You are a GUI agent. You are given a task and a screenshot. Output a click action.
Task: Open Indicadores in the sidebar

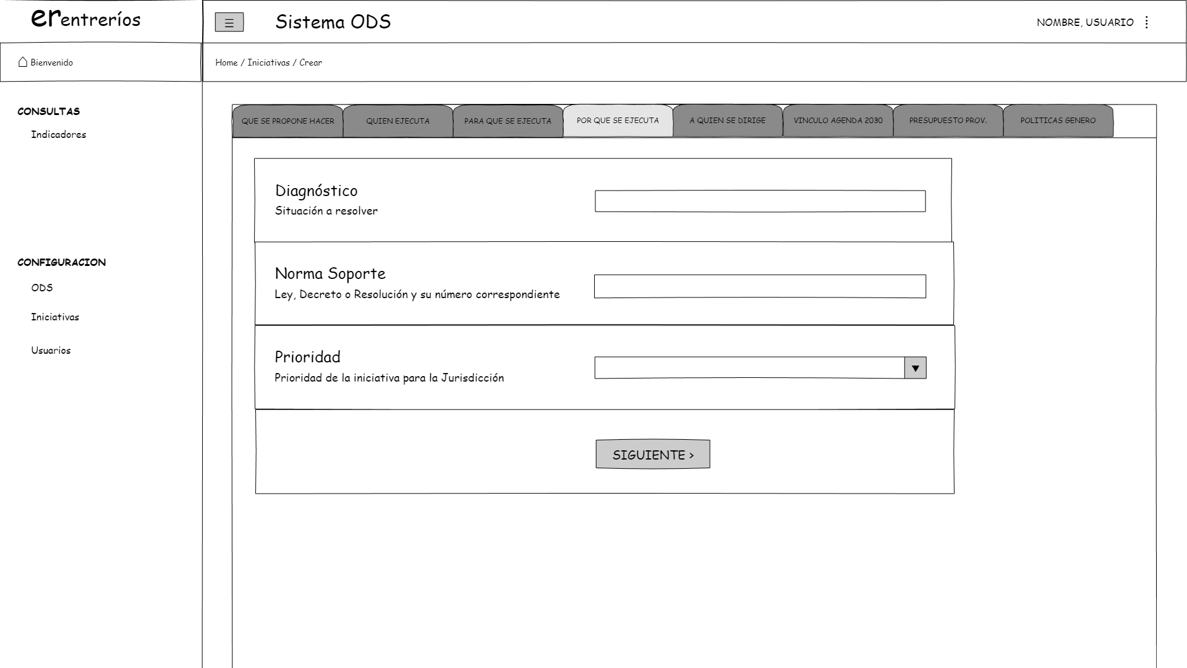point(59,135)
